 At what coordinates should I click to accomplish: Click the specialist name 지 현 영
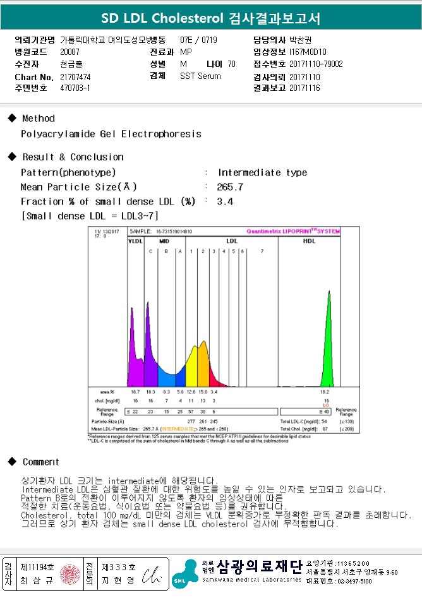[118, 580]
